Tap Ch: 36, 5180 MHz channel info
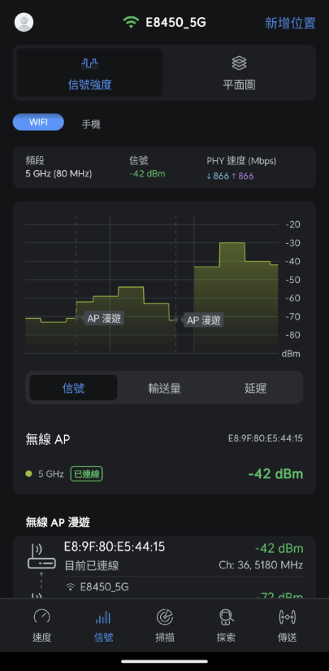This screenshot has width=329, height=671. click(x=261, y=565)
